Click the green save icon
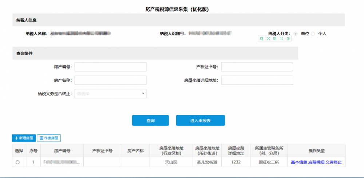Image resolution: width=364 pixels, height=178 pixels. pyautogui.click(x=275, y=39)
